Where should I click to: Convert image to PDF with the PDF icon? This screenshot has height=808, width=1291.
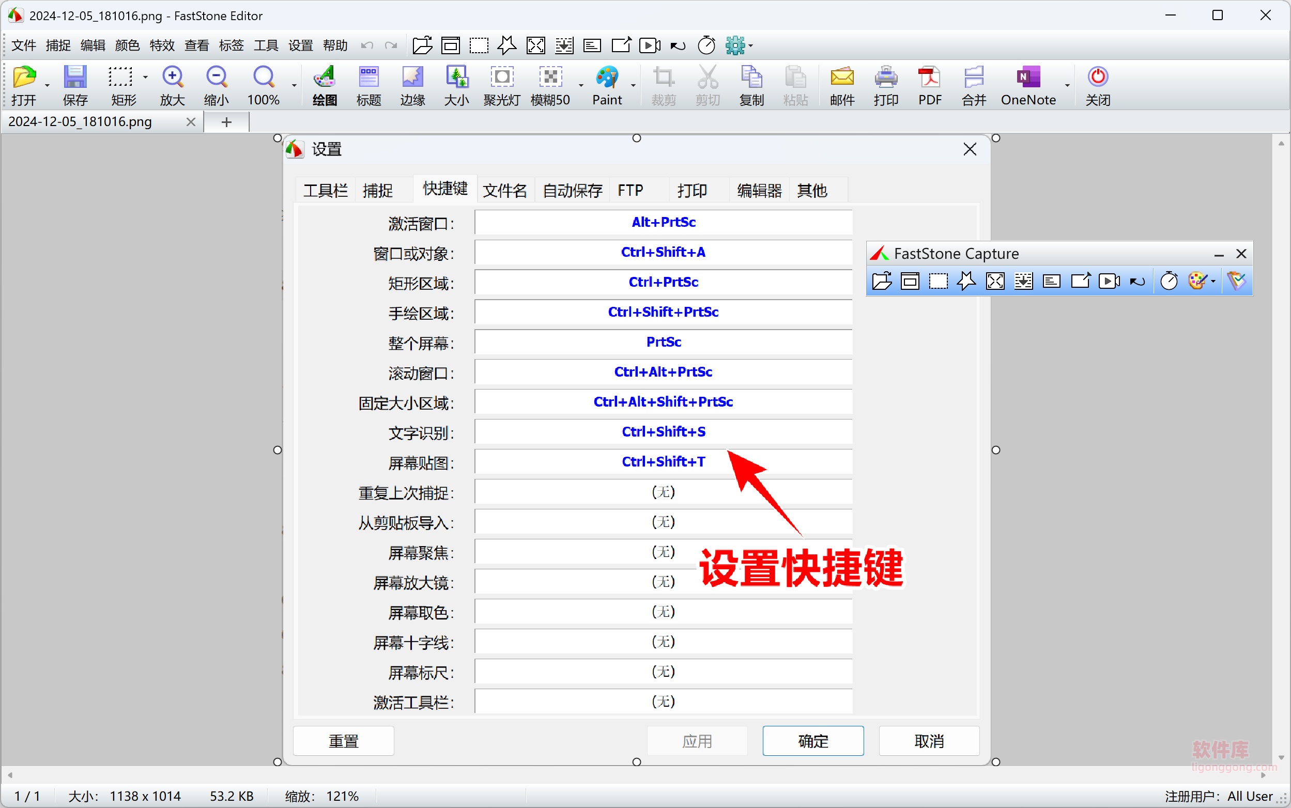click(x=929, y=84)
